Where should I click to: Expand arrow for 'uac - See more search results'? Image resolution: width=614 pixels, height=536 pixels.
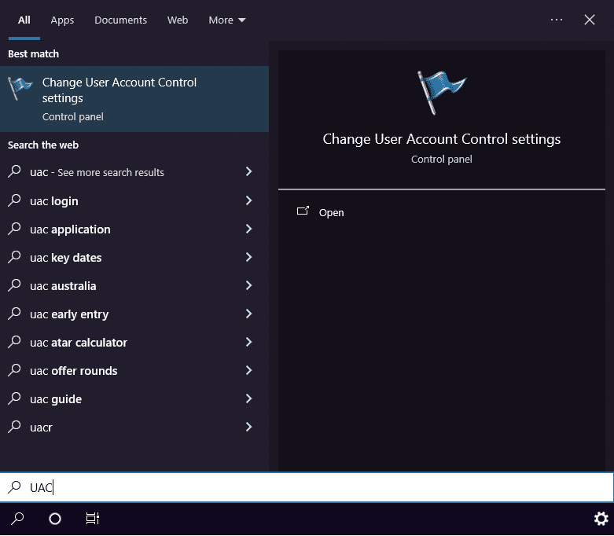tap(248, 171)
